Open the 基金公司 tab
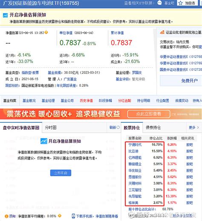 click(67, 101)
